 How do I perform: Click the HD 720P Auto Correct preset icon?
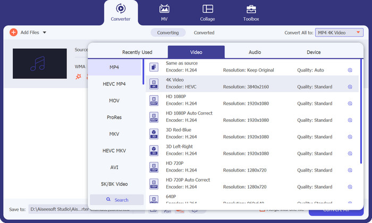point(154,184)
